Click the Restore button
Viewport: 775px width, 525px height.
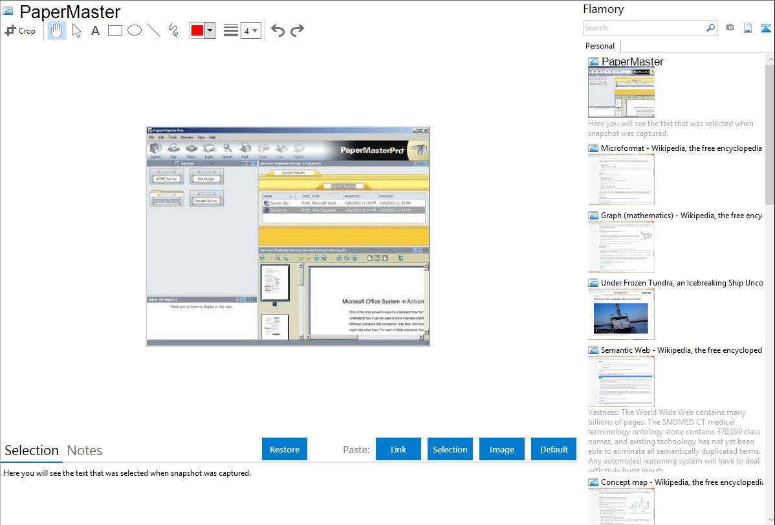click(x=285, y=449)
